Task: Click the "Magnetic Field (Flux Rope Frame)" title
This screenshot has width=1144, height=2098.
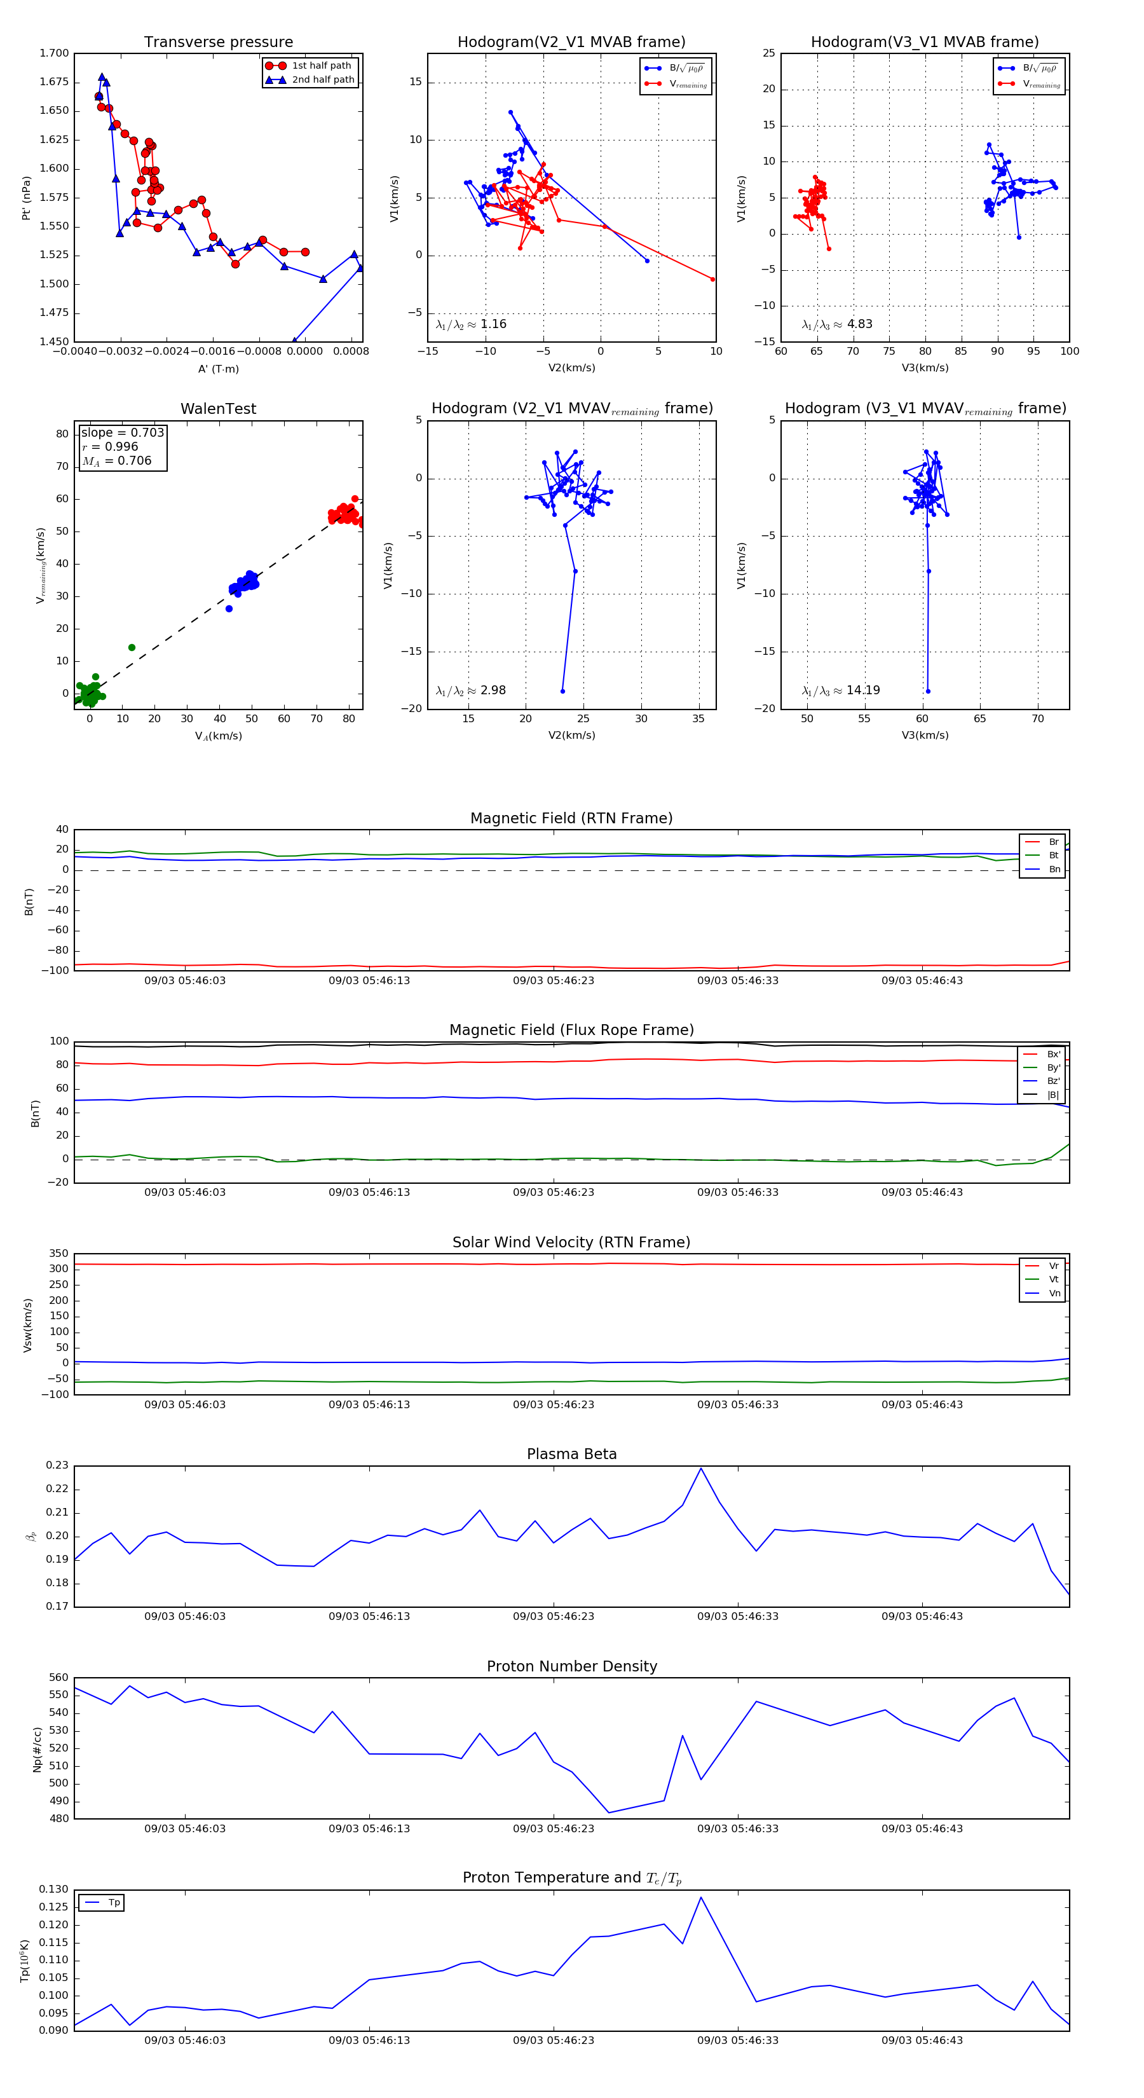Action: (571, 1031)
